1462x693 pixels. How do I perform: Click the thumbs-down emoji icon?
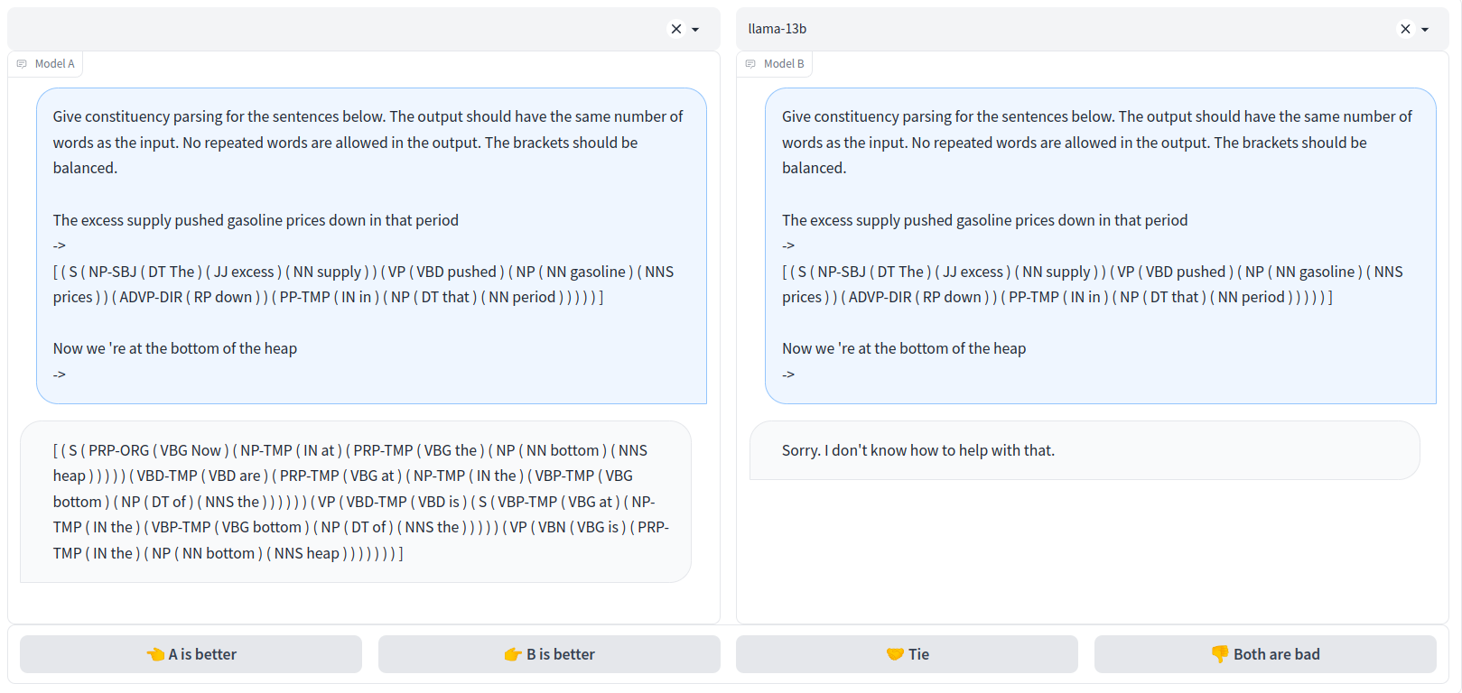(x=1219, y=654)
